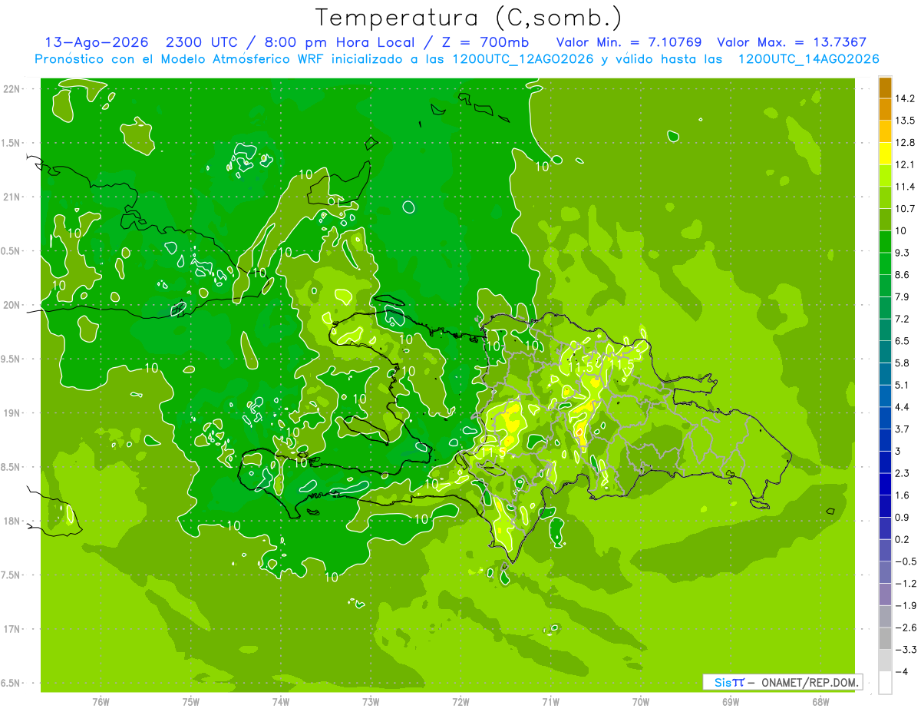Click the '2300 UTC' time text
The width and height of the screenshot is (921, 712).
[203, 43]
